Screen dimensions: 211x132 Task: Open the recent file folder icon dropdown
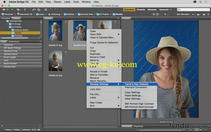pos(199,14)
